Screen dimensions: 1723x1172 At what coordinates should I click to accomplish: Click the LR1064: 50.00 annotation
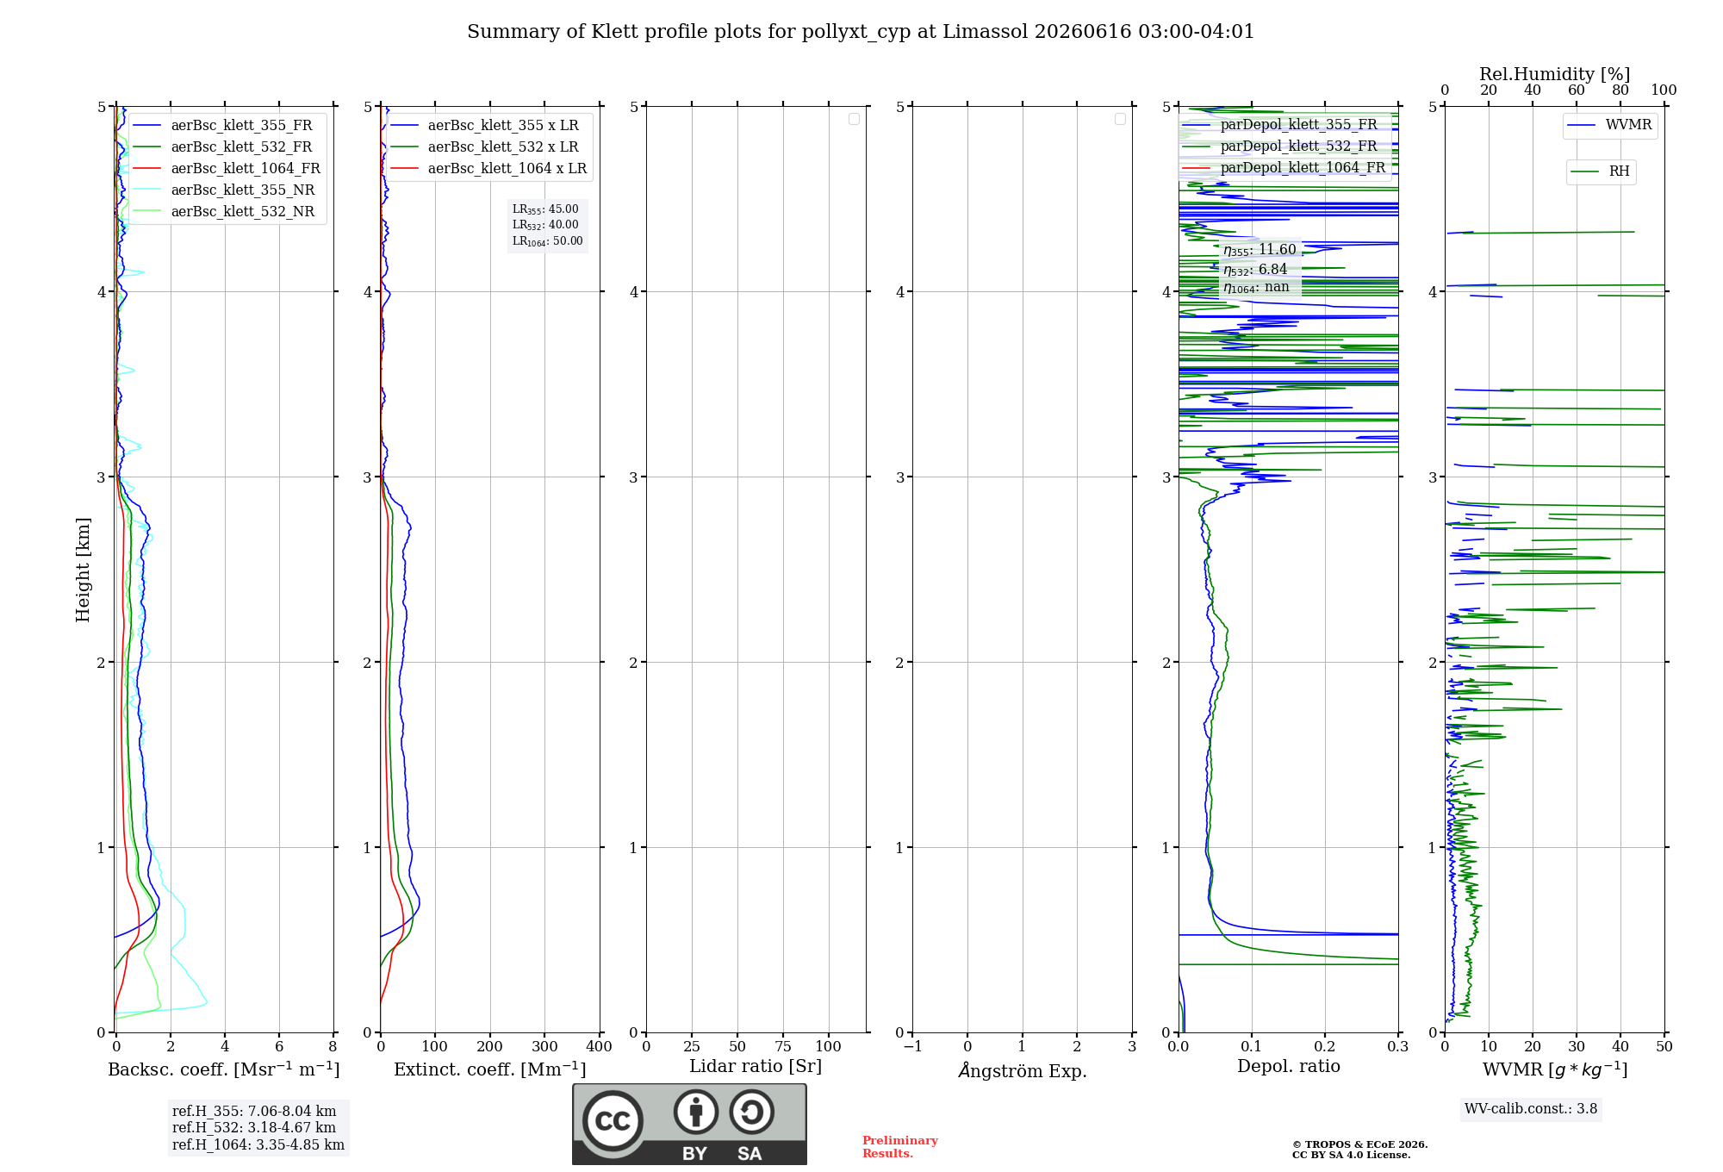[x=547, y=241]
